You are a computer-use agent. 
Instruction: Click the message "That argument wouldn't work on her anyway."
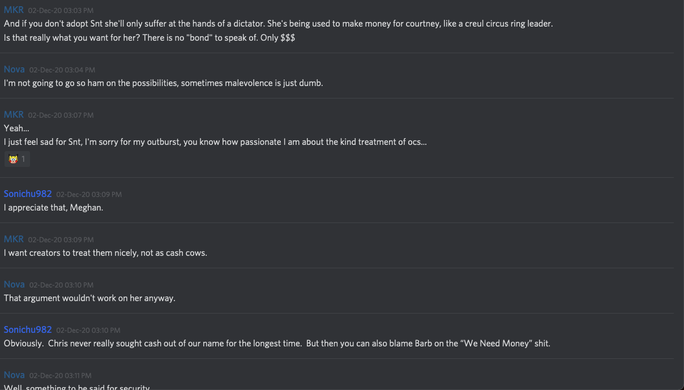point(89,298)
